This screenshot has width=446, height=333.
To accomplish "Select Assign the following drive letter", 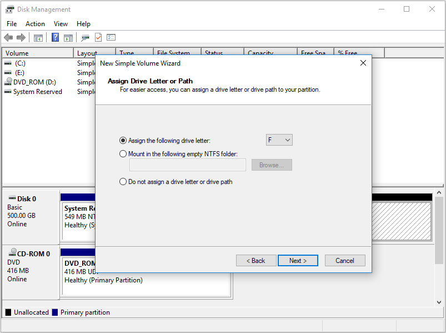I will [123, 140].
